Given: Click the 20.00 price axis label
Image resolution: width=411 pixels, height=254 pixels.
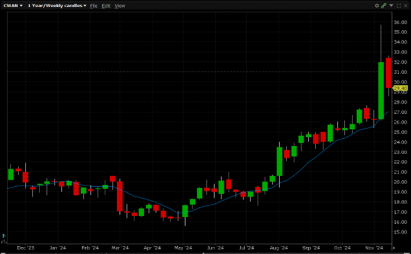Looking at the screenshot, I should point(400,182).
